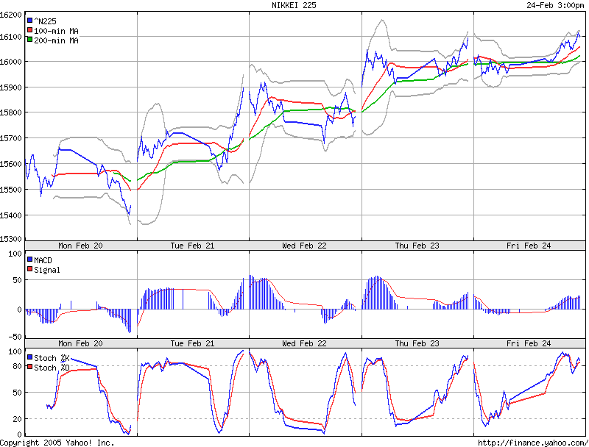
Task: Click the ^N225 legend label
Action: tap(45, 21)
